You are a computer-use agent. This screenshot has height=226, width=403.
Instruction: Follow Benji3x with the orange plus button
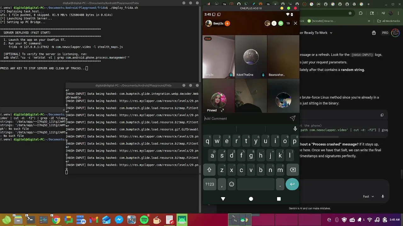pos(227,23)
